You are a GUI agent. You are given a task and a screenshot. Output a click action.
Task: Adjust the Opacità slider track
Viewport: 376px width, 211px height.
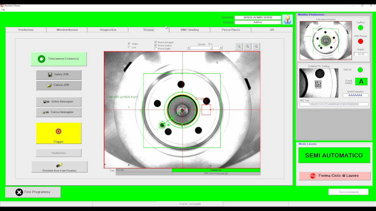tap(205, 47)
